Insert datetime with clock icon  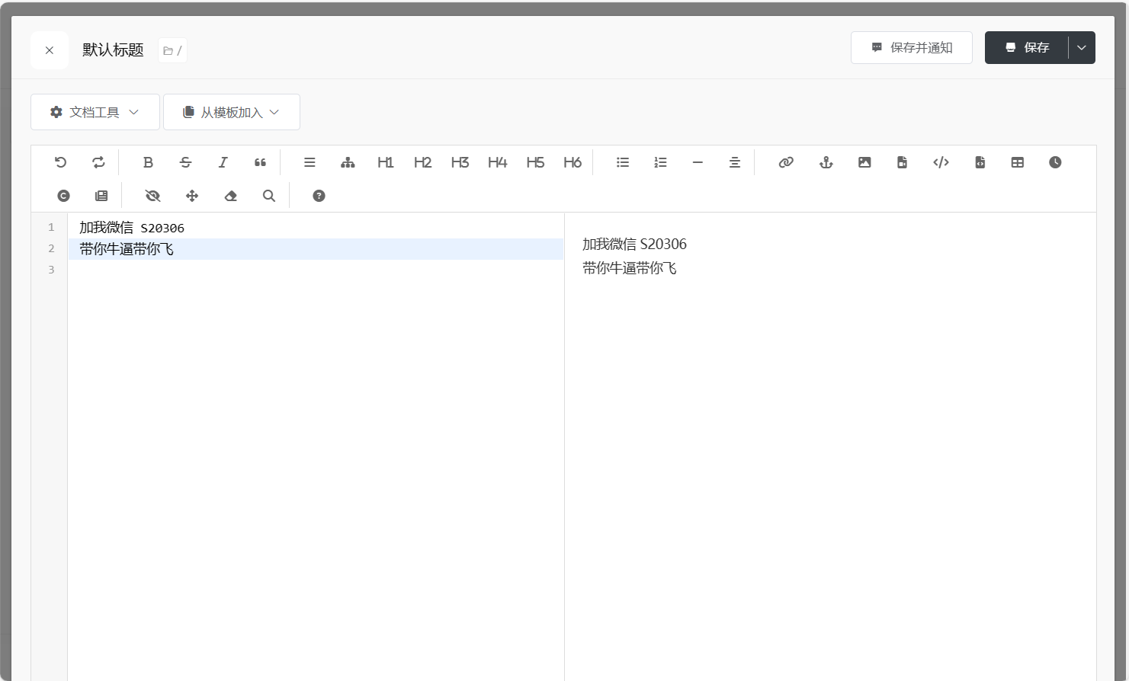pyautogui.click(x=1055, y=162)
